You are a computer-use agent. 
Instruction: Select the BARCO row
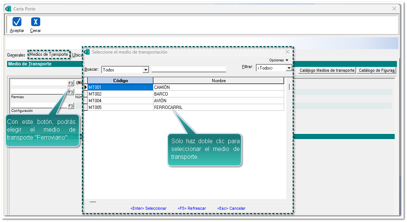(x=161, y=94)
